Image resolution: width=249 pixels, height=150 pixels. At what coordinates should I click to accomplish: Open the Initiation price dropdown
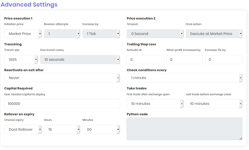[23, 34]
